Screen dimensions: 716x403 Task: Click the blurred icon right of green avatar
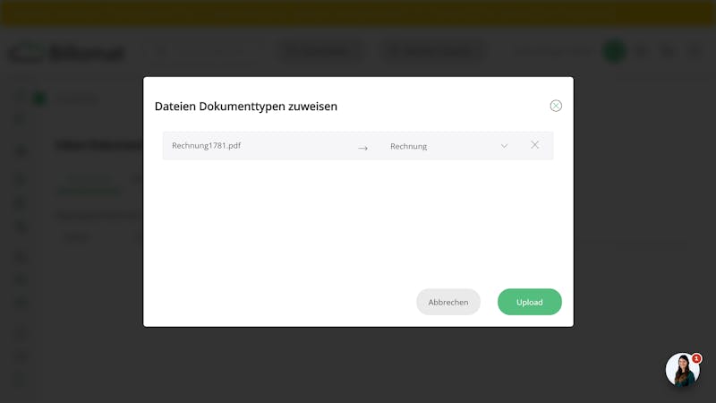643,51
